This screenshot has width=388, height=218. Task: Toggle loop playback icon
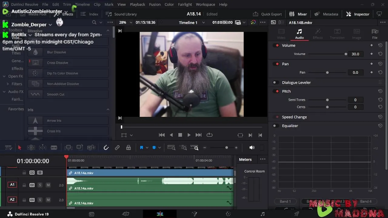209,135
